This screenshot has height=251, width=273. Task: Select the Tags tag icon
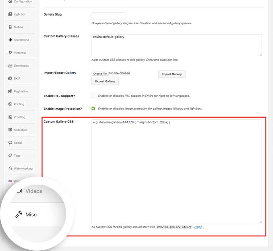pyautogui.click(x=10, y=156)
